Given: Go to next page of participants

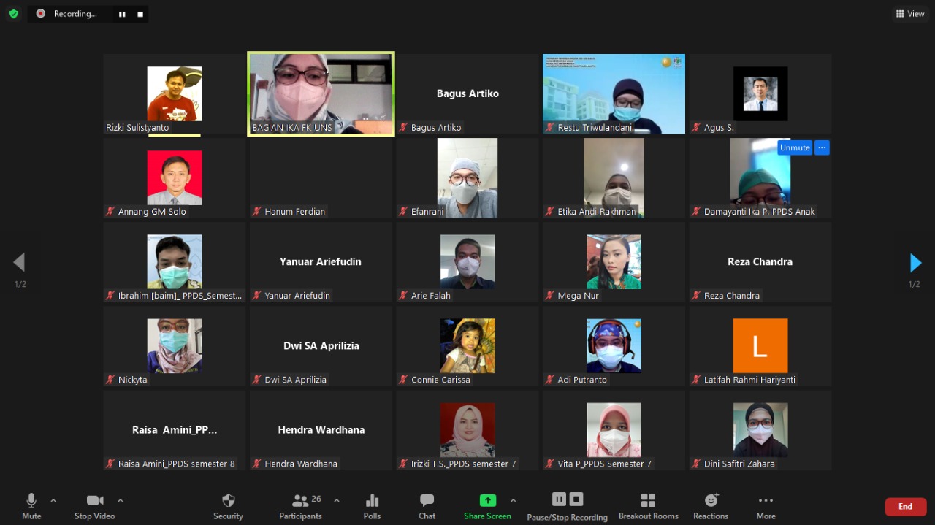Looking at the screenshot, I should click(x=915, y=263).
